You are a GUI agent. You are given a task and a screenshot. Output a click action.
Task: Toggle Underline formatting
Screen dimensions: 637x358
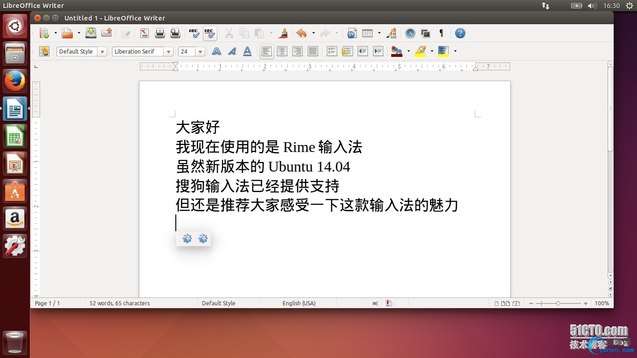248,51
